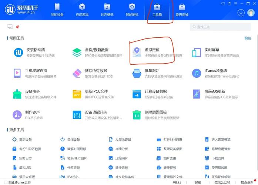Open IPA签名 tool
Screen dimensions: 258x185
(x=69, y=177)
